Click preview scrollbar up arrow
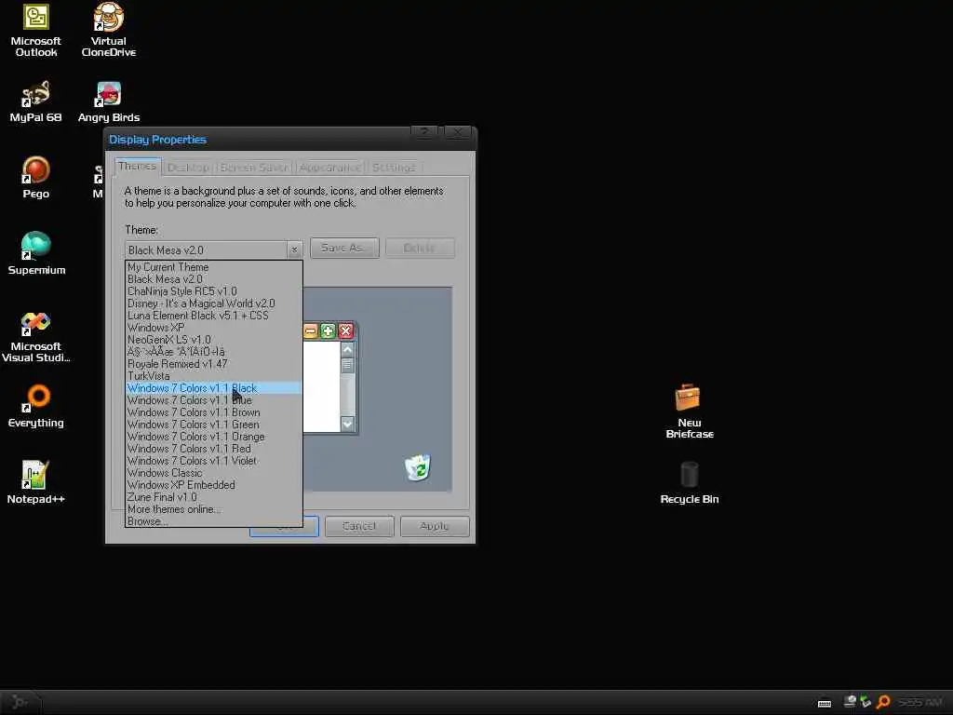The image size is (953, 715). 348,350
